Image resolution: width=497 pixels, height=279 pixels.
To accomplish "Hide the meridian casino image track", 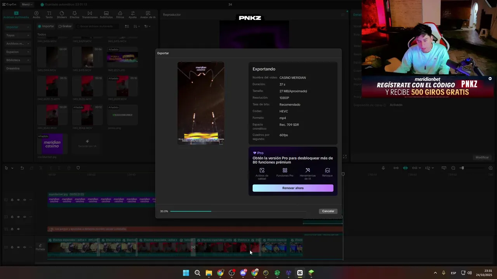I will coord(18,200).
